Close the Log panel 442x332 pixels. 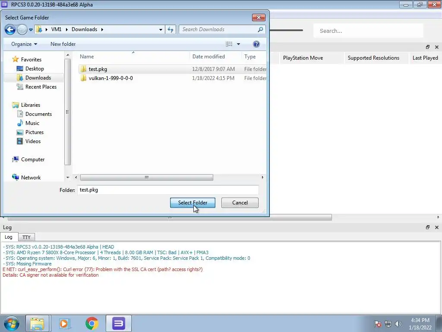click(x=437, y=227)
